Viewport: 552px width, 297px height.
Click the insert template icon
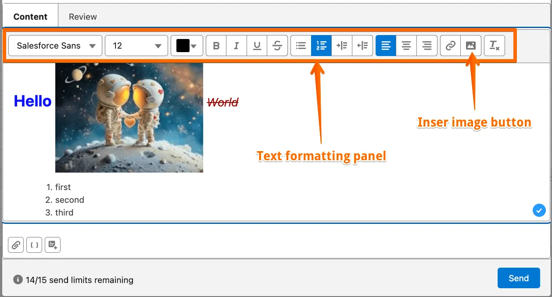point(53,245)
